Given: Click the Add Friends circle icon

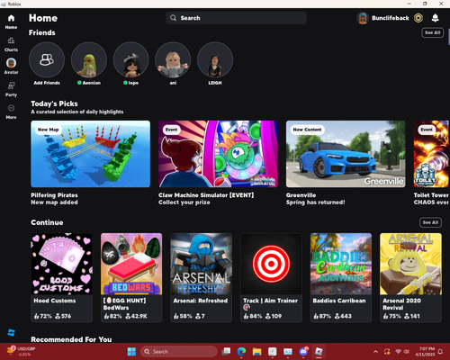Looking at the screenshot, I should click(47, 59).
